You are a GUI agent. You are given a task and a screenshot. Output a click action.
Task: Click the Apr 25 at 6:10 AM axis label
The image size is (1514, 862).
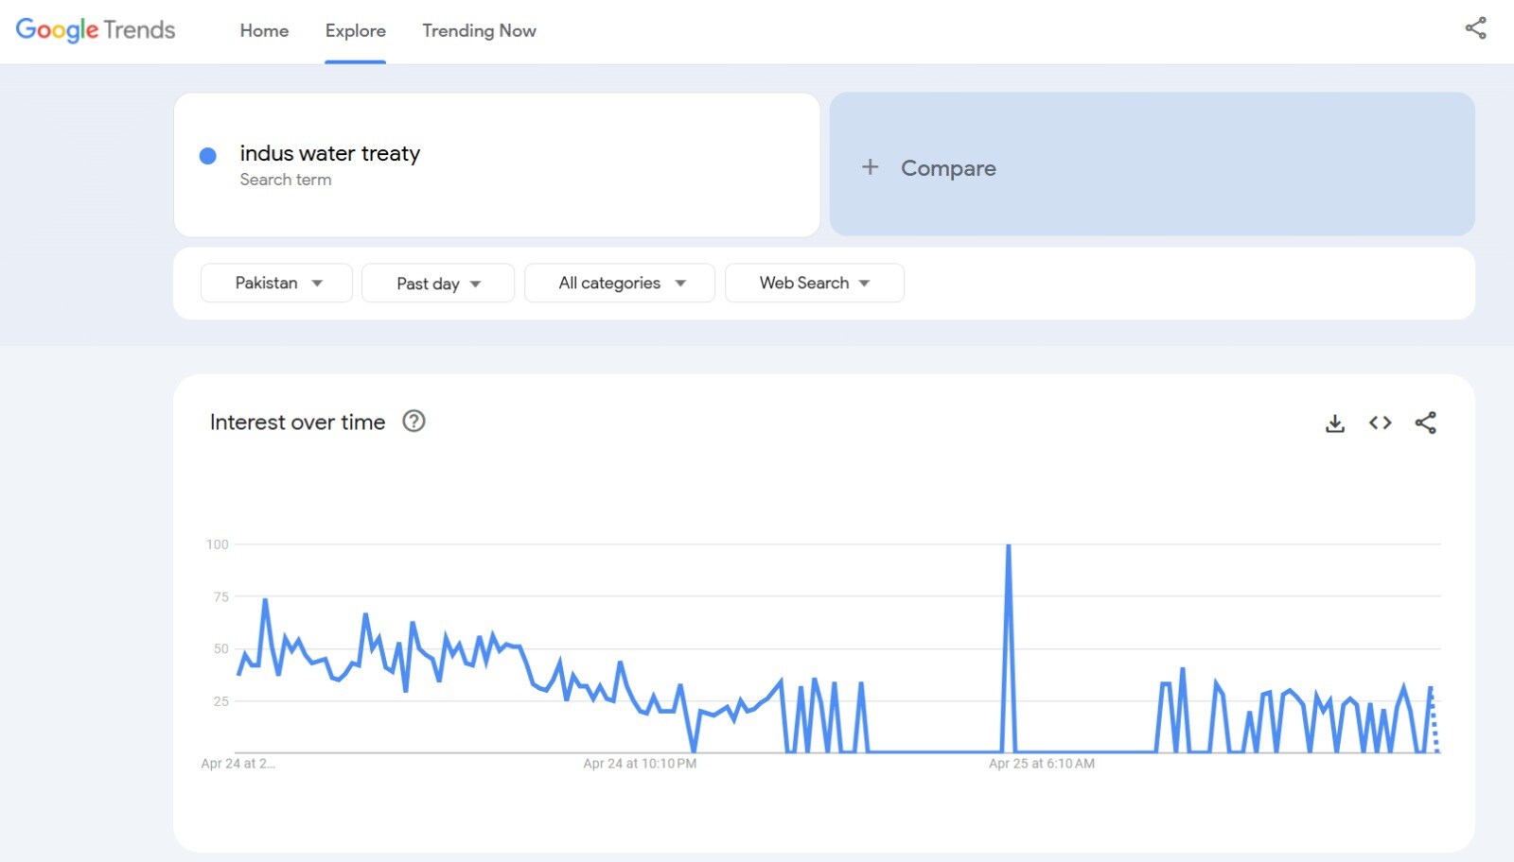coord(1041,764)
